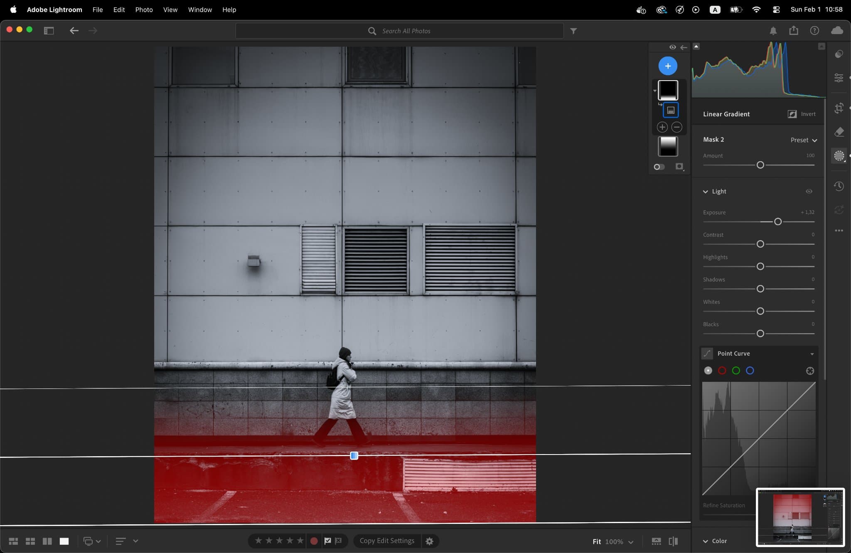The width and height of the screenshot is (851, 553).
Task: Open the View menu
Action: pyautogui.click(x=170, y=10)
